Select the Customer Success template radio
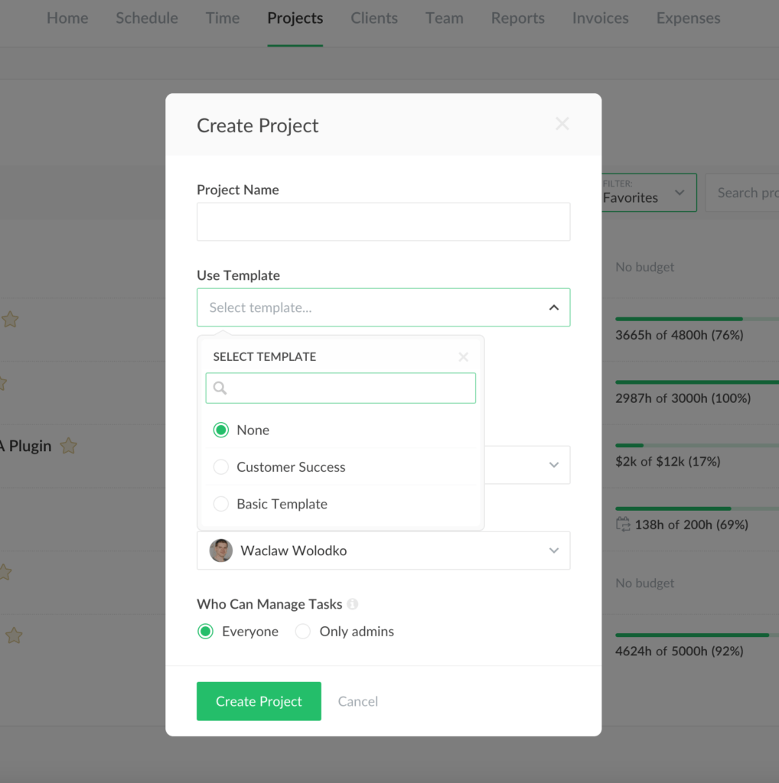 [x=220, y=466]
